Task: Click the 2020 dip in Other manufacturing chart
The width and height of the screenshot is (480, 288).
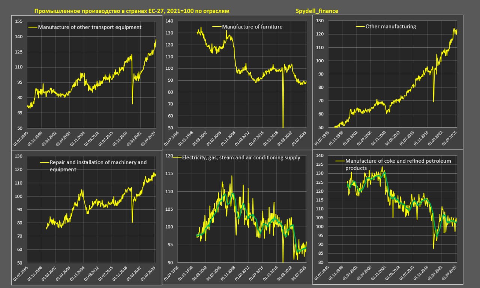Action: (x=433, y=100)
